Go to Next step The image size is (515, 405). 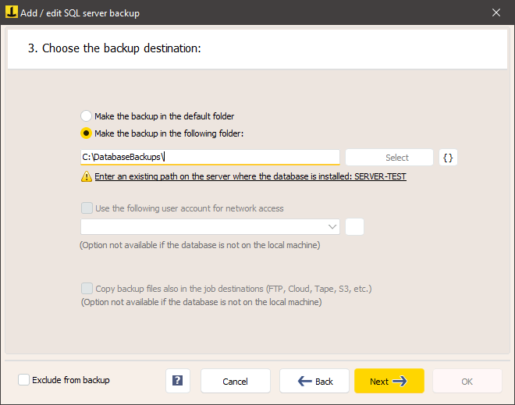tap(389, 381)
